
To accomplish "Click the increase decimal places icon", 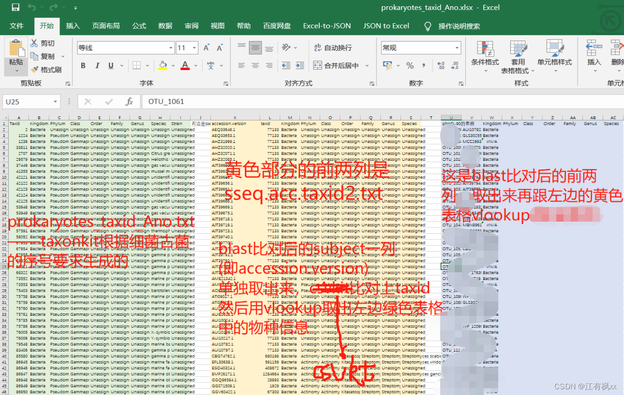I will coord(441,65).
